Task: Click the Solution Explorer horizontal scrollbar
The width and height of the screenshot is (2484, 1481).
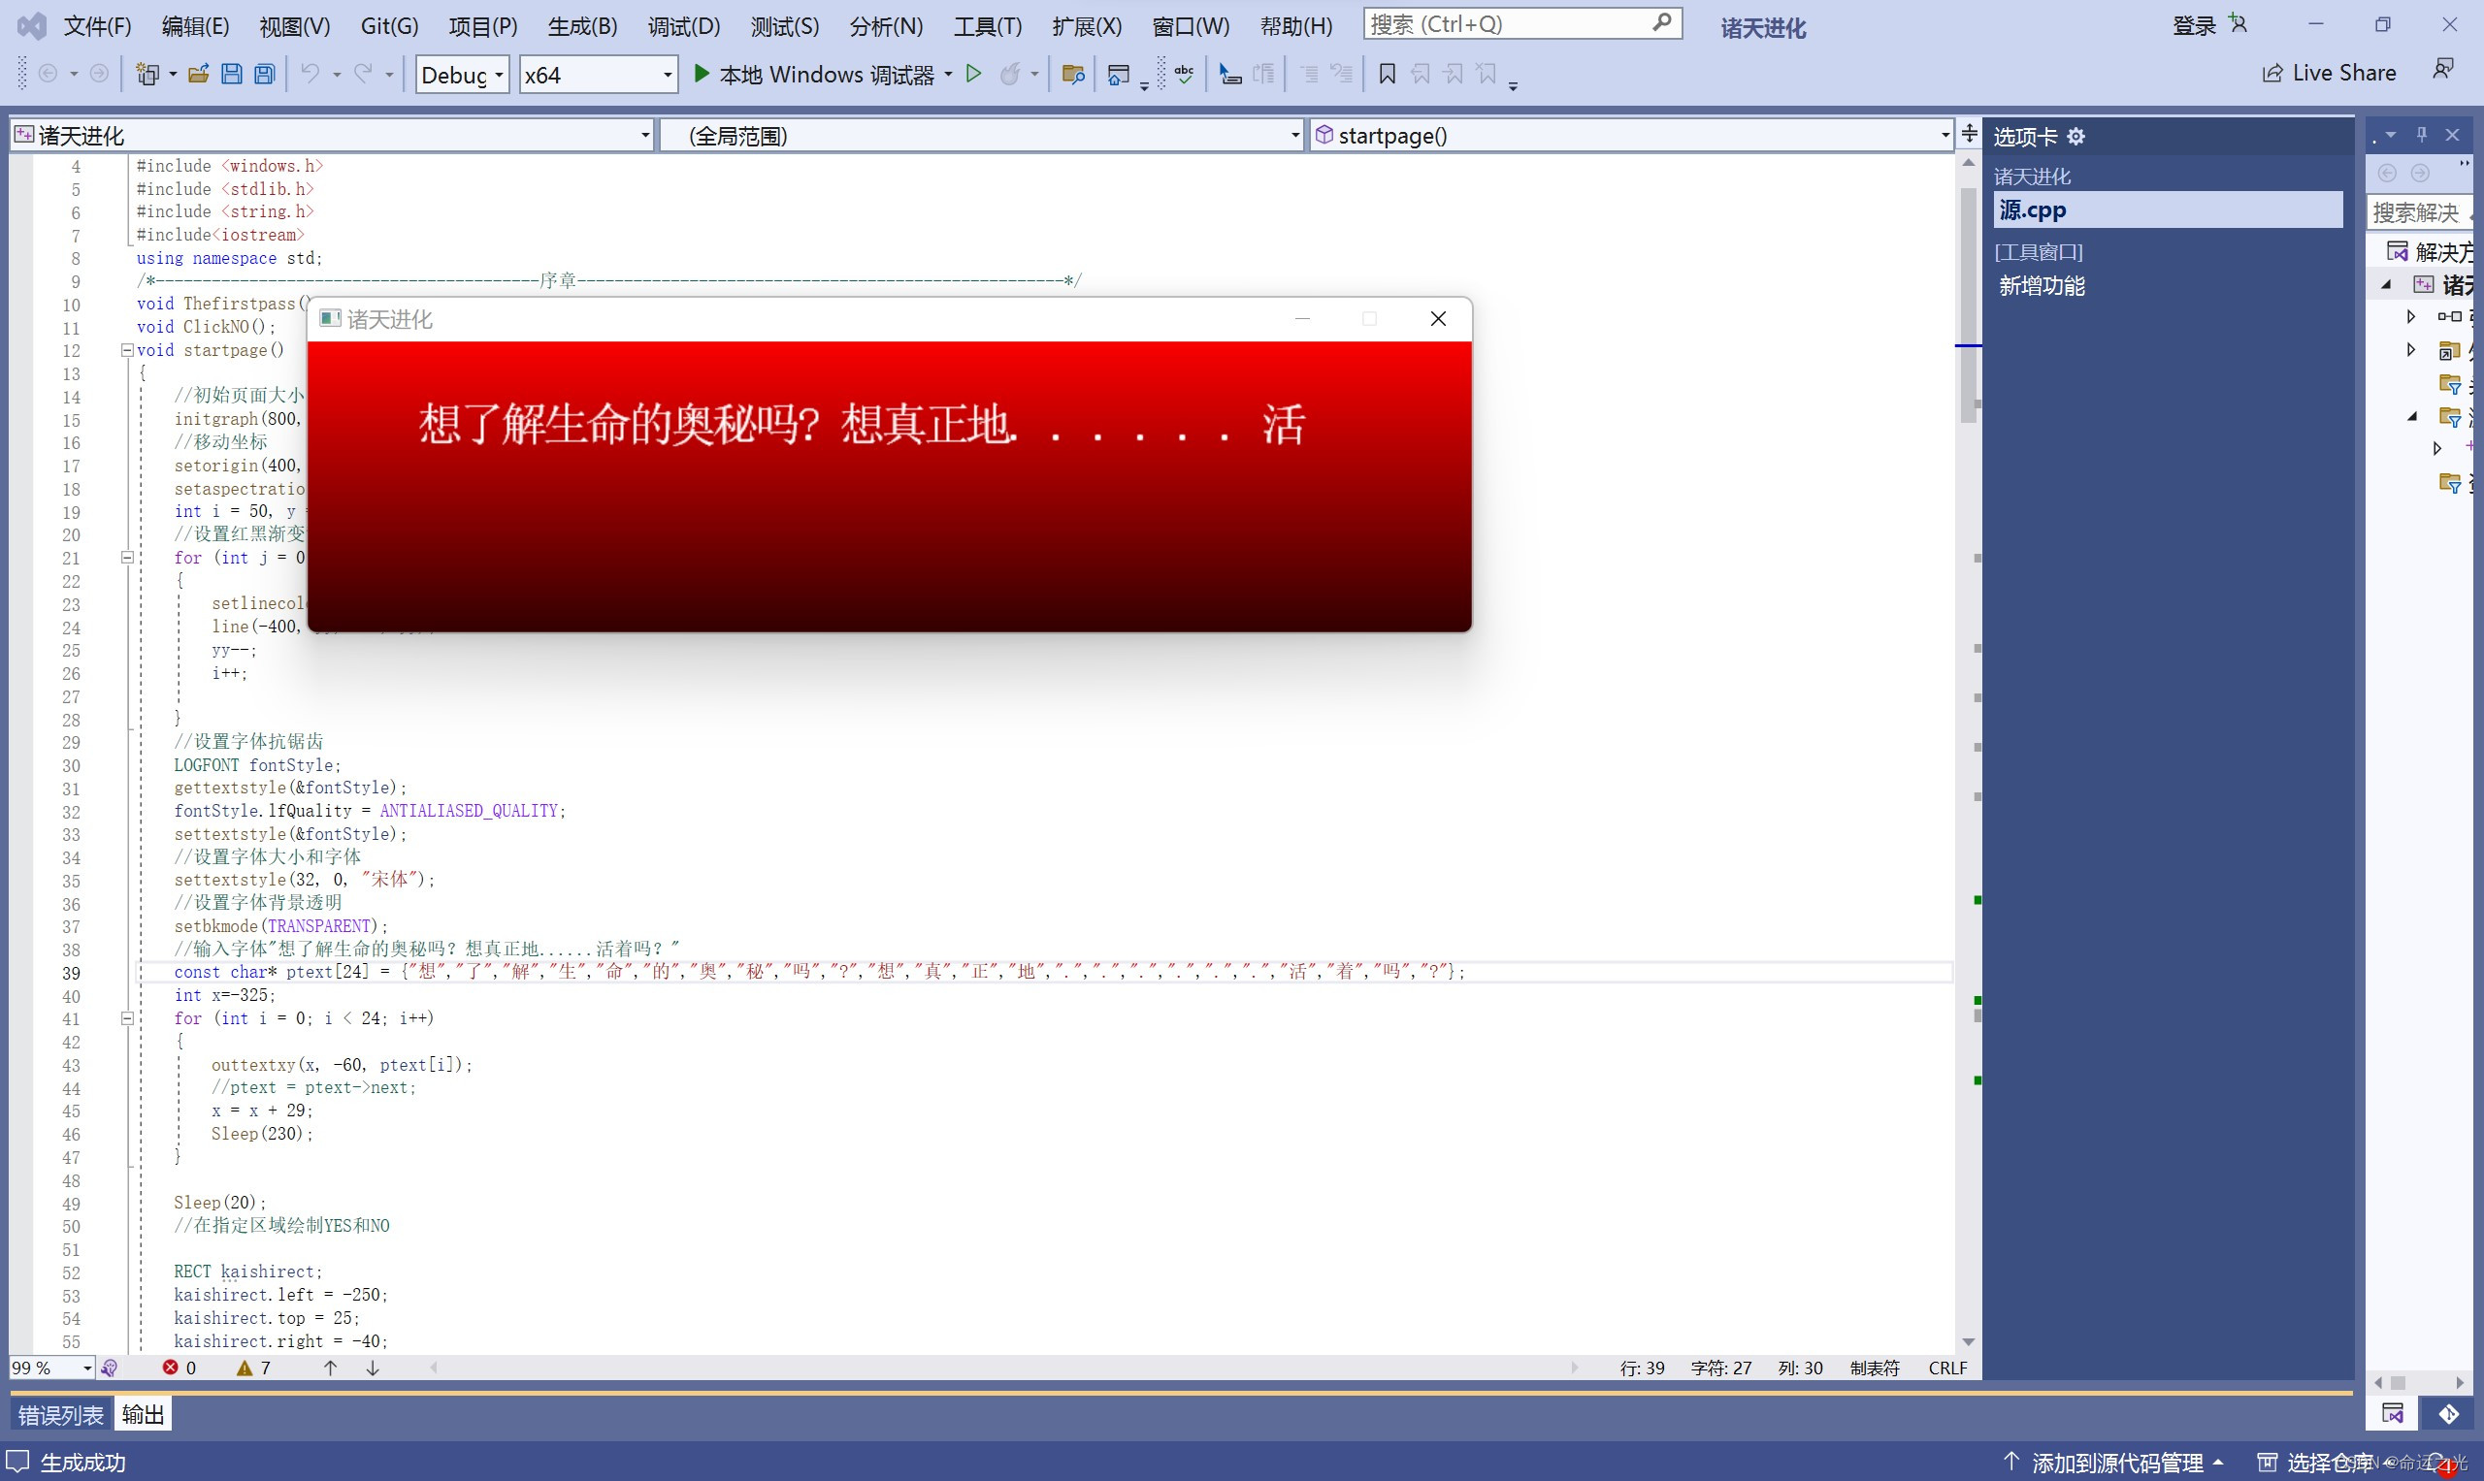Action: 2399,1383
